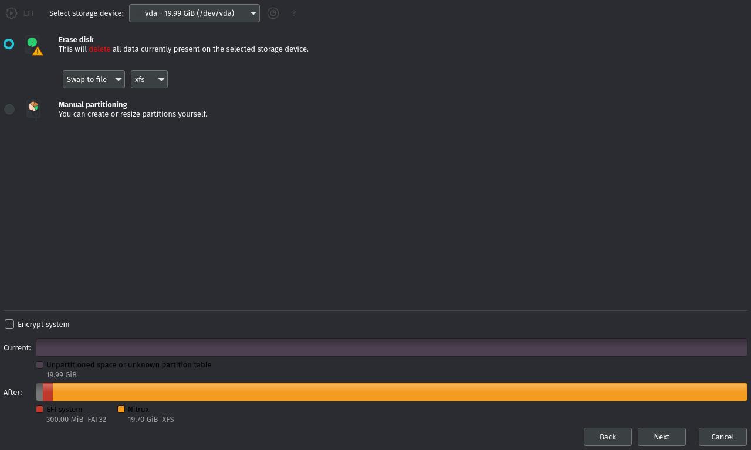The width and height of the screenshot is (751, 450).
Task: Click the EFI boot environment gear icon
Action: [11, 13]
